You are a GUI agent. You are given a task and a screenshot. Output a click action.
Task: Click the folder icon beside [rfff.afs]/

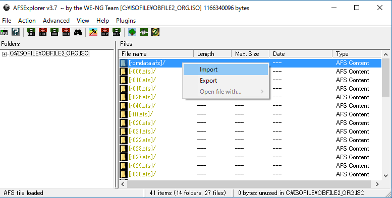pyautogui.click(x=124, y=114)
